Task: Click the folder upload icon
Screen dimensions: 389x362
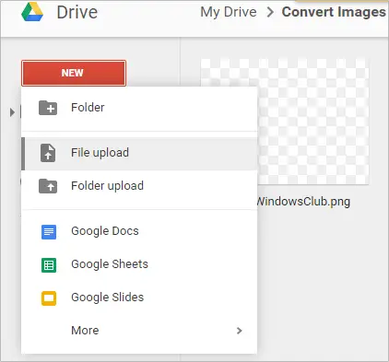Action: click(x=48, y=186)
